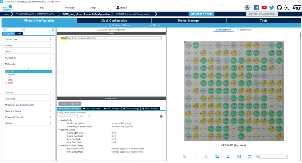Switch to System view
The image size is (302, 163).
click(x=244, y=30)
